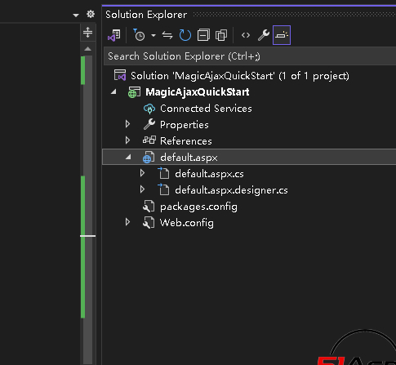Screen dimensions: 396x365
Task: Select default.aspx.designer.cs file
Action: pyautogui.click(x=231, y=190)
